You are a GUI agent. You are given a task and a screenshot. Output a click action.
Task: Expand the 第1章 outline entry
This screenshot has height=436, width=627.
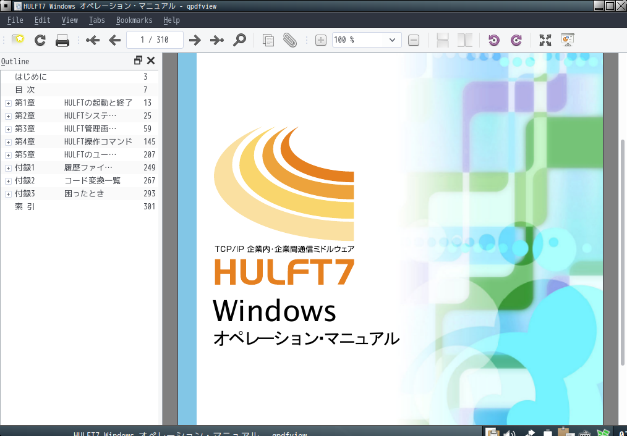tap(8, 103)
